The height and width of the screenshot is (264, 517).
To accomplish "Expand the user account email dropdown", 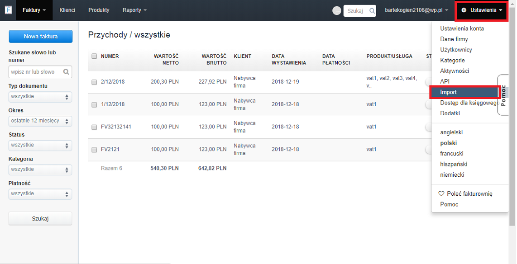I will click(x=416, y=10).
